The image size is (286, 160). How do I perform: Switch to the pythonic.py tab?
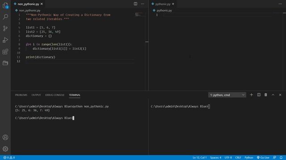[x=163, y=4]
